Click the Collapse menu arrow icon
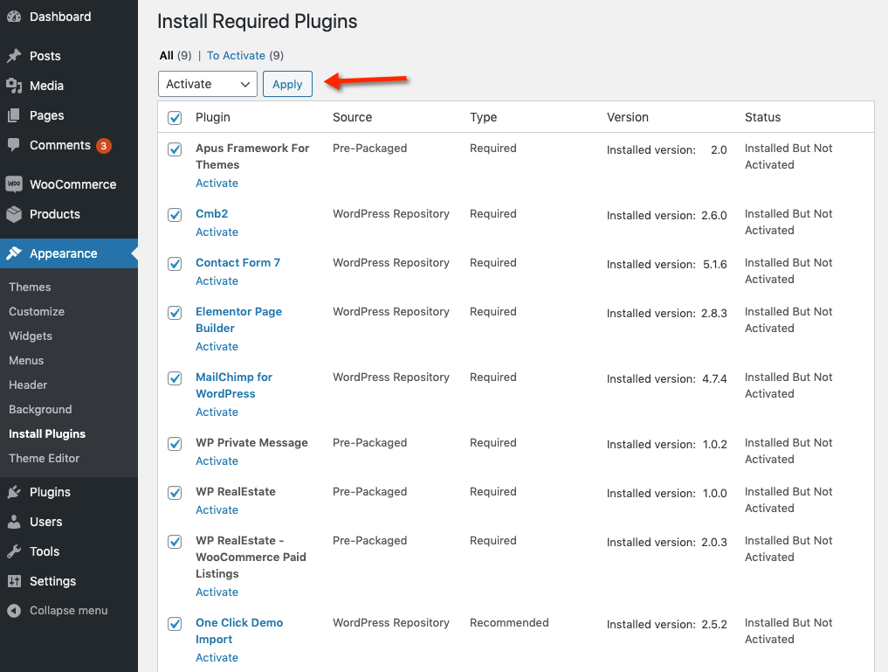 14,611
